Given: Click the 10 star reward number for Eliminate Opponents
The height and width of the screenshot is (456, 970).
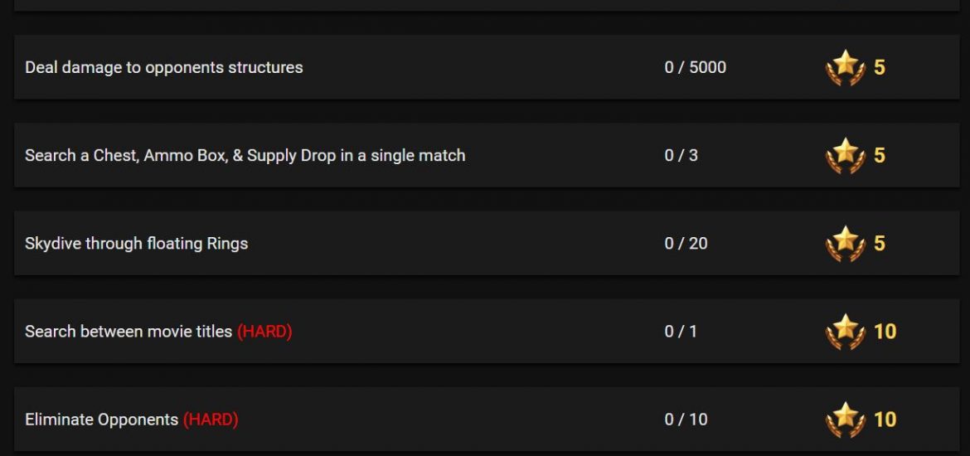Looking at the screenshot, I should pos(885,420).
